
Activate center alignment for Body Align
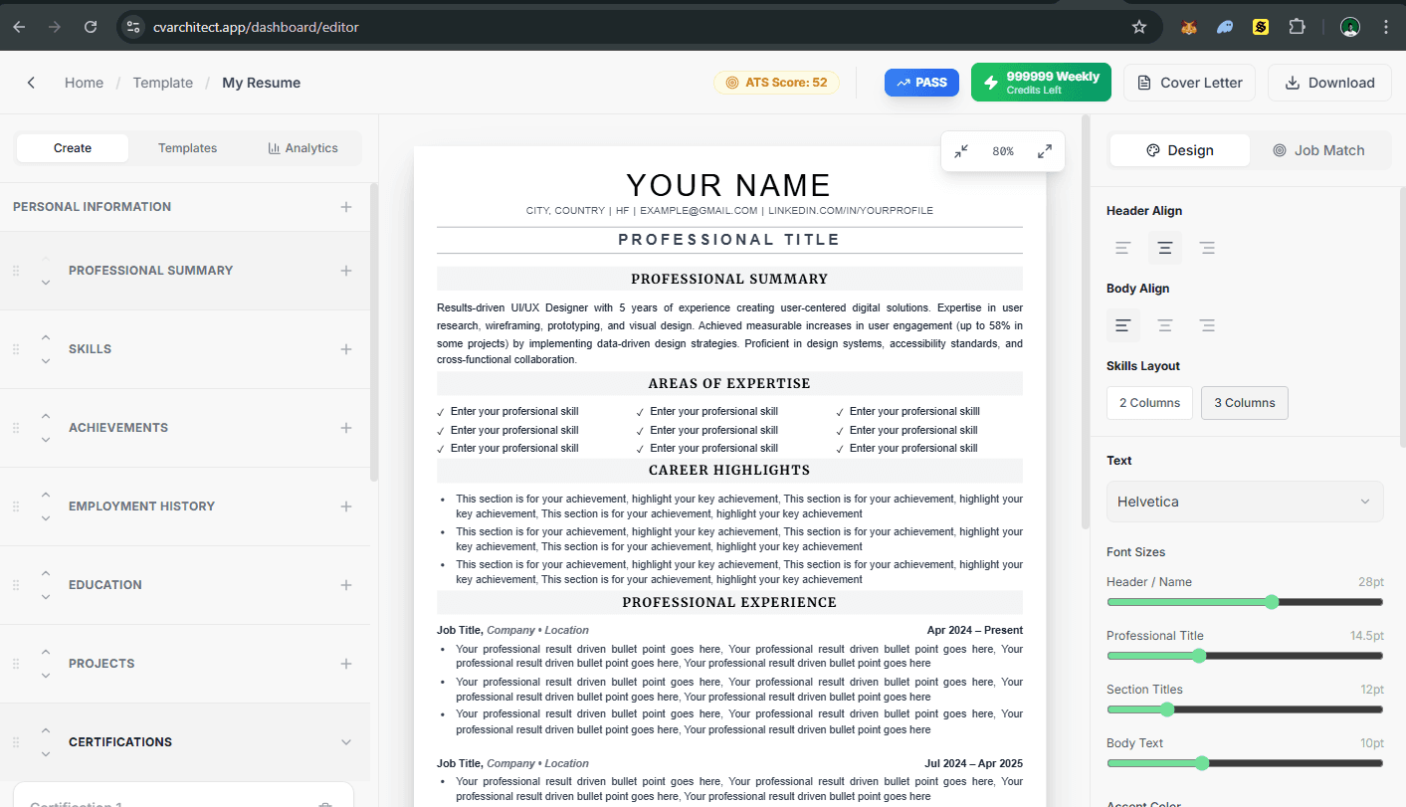coord(1164,325)
